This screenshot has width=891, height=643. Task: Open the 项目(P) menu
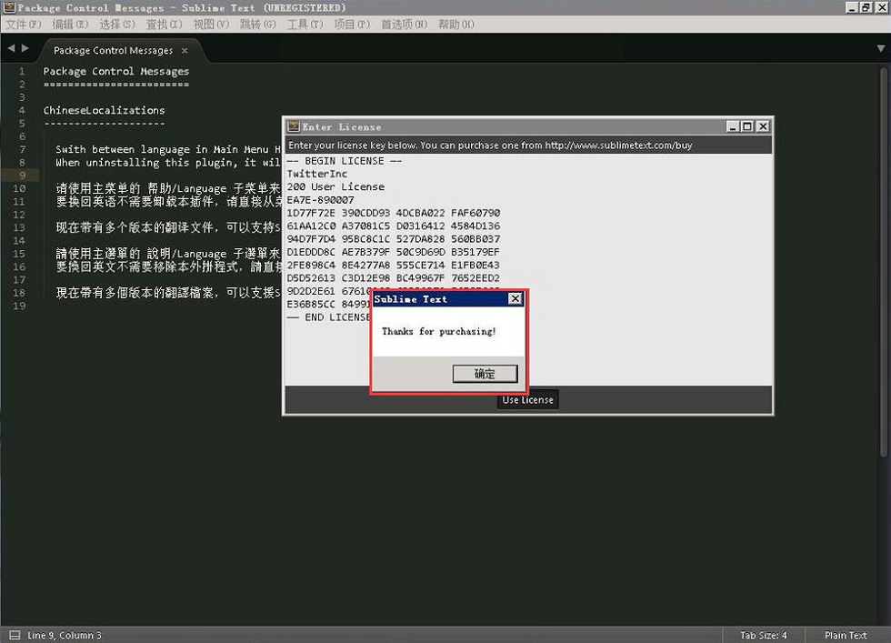[x=352, y=25]
